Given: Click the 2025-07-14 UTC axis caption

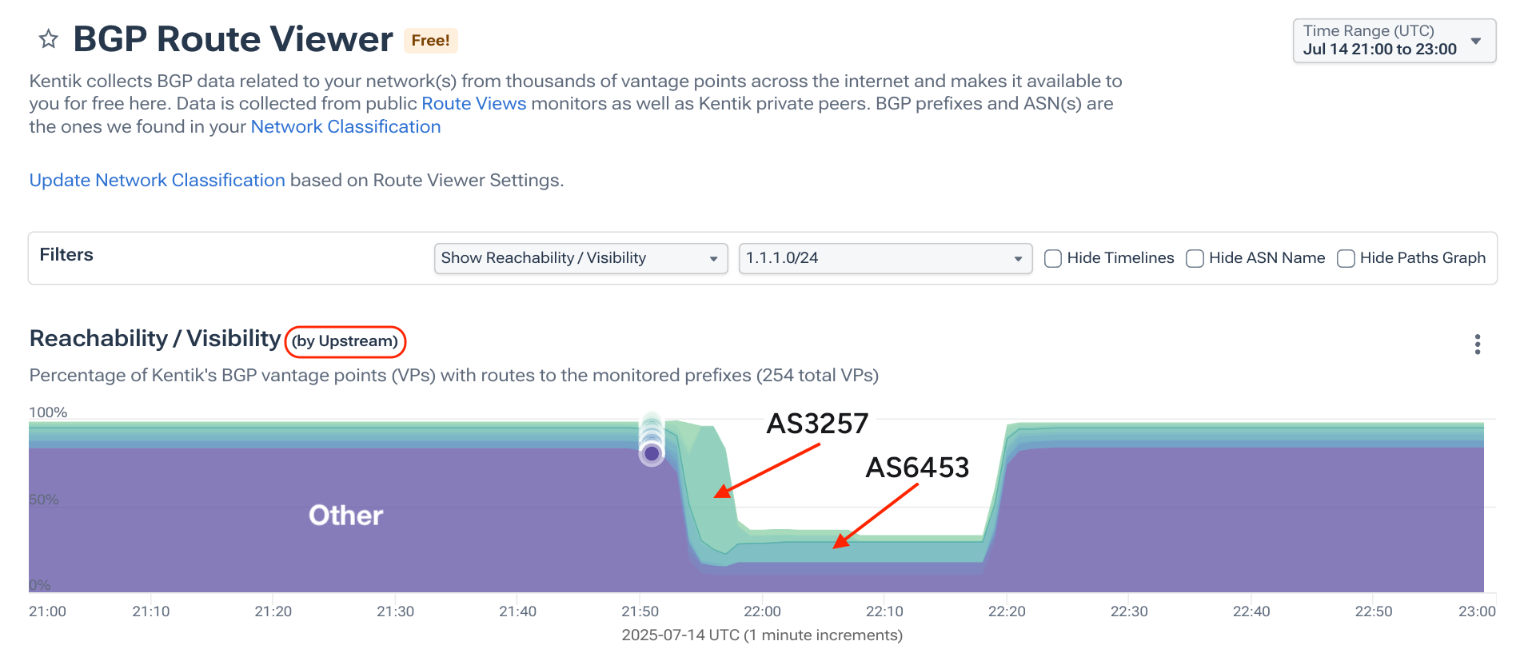Looking at the screenshot, I should pyautogui.click(x=762, y=635).
